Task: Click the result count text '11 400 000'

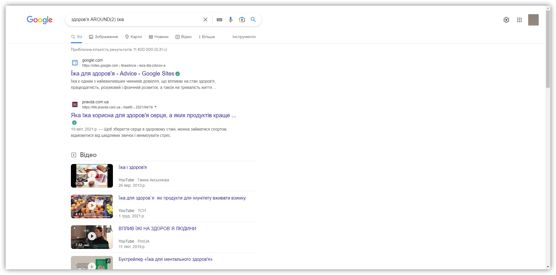Action: point(143,49)
